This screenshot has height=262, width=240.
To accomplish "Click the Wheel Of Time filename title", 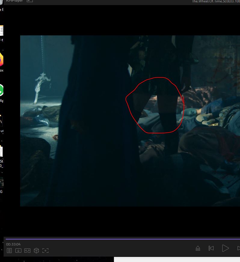I will tap(216, 2).
